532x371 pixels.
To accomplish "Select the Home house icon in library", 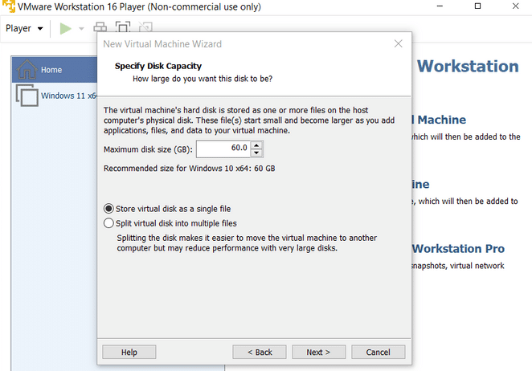I will [x=27, y=69].
